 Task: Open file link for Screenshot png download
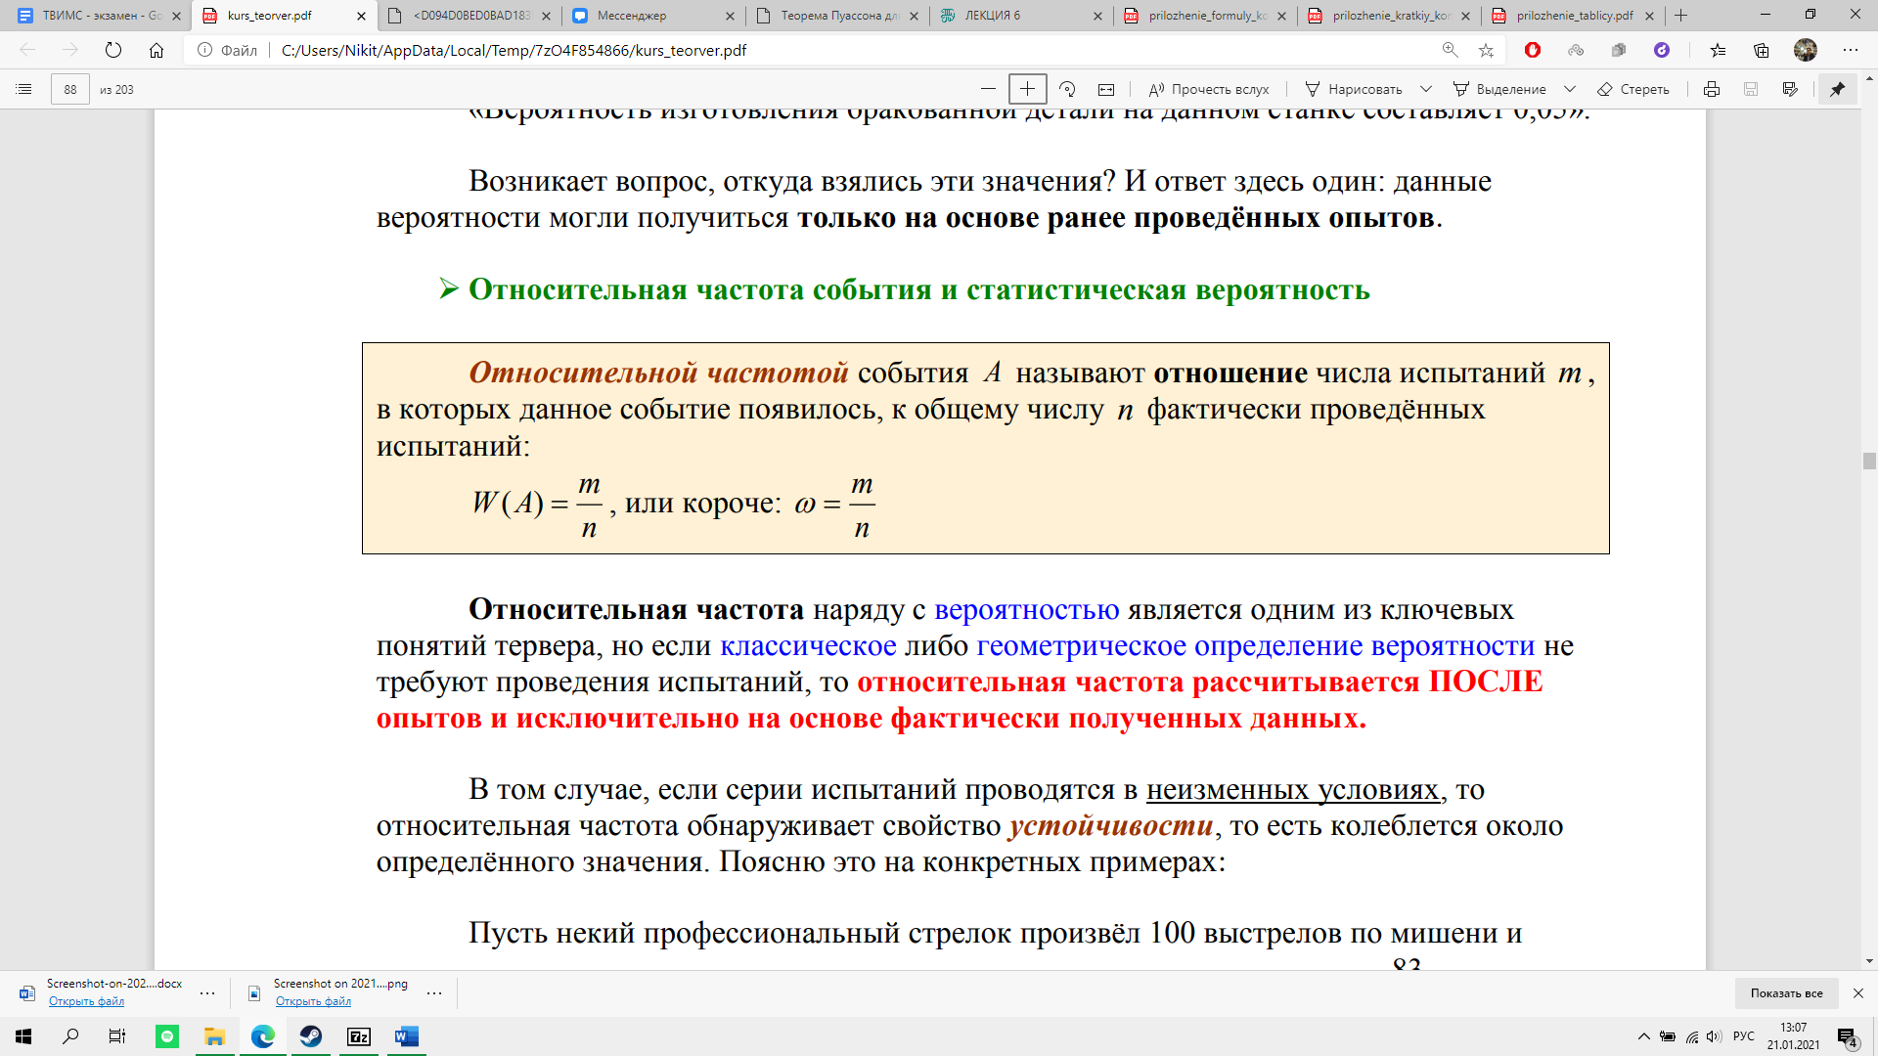(313, 1001)
